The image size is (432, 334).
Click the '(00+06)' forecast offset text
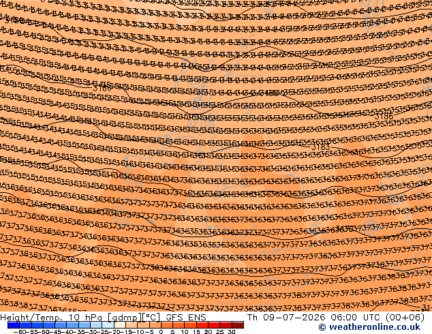(x=405, y=318)
